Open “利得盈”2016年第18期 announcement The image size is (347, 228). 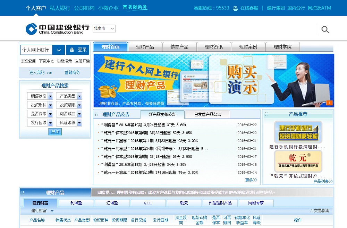tap(144, 165)
